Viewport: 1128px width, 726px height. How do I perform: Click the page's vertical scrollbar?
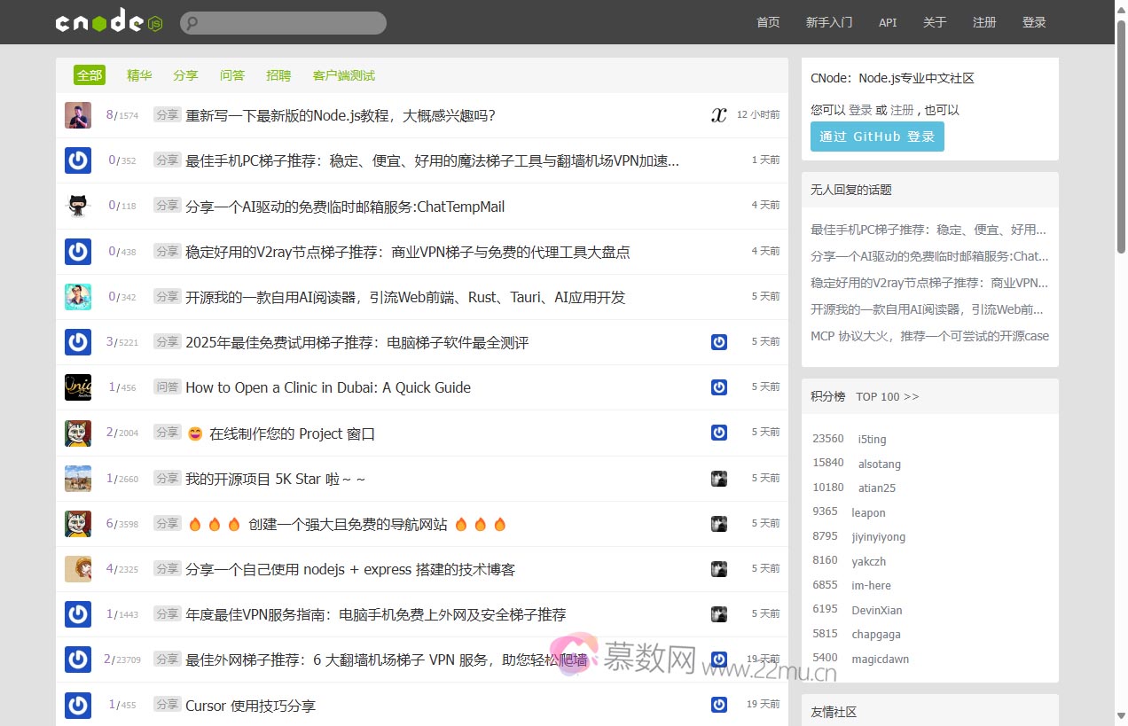coord(1121,355)
